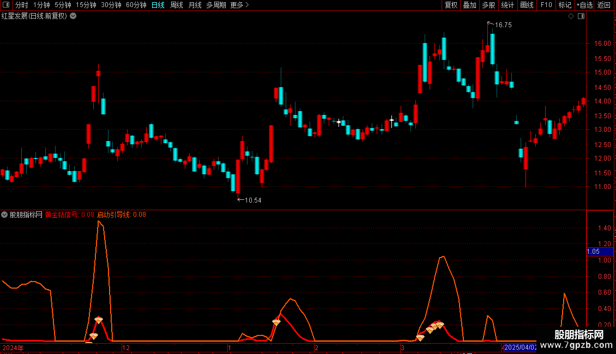Screen dimensions: 616x354
Task: Toggle the panel layout icon above price axis
Action: [581, 16]
